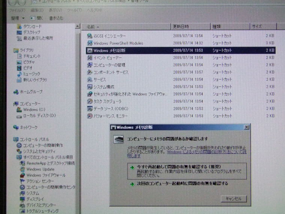Open 新しいライブラリ in sidebar
The height and width of the screenshot is (214, 285).
pyautogui.click(x=32, y=80)
